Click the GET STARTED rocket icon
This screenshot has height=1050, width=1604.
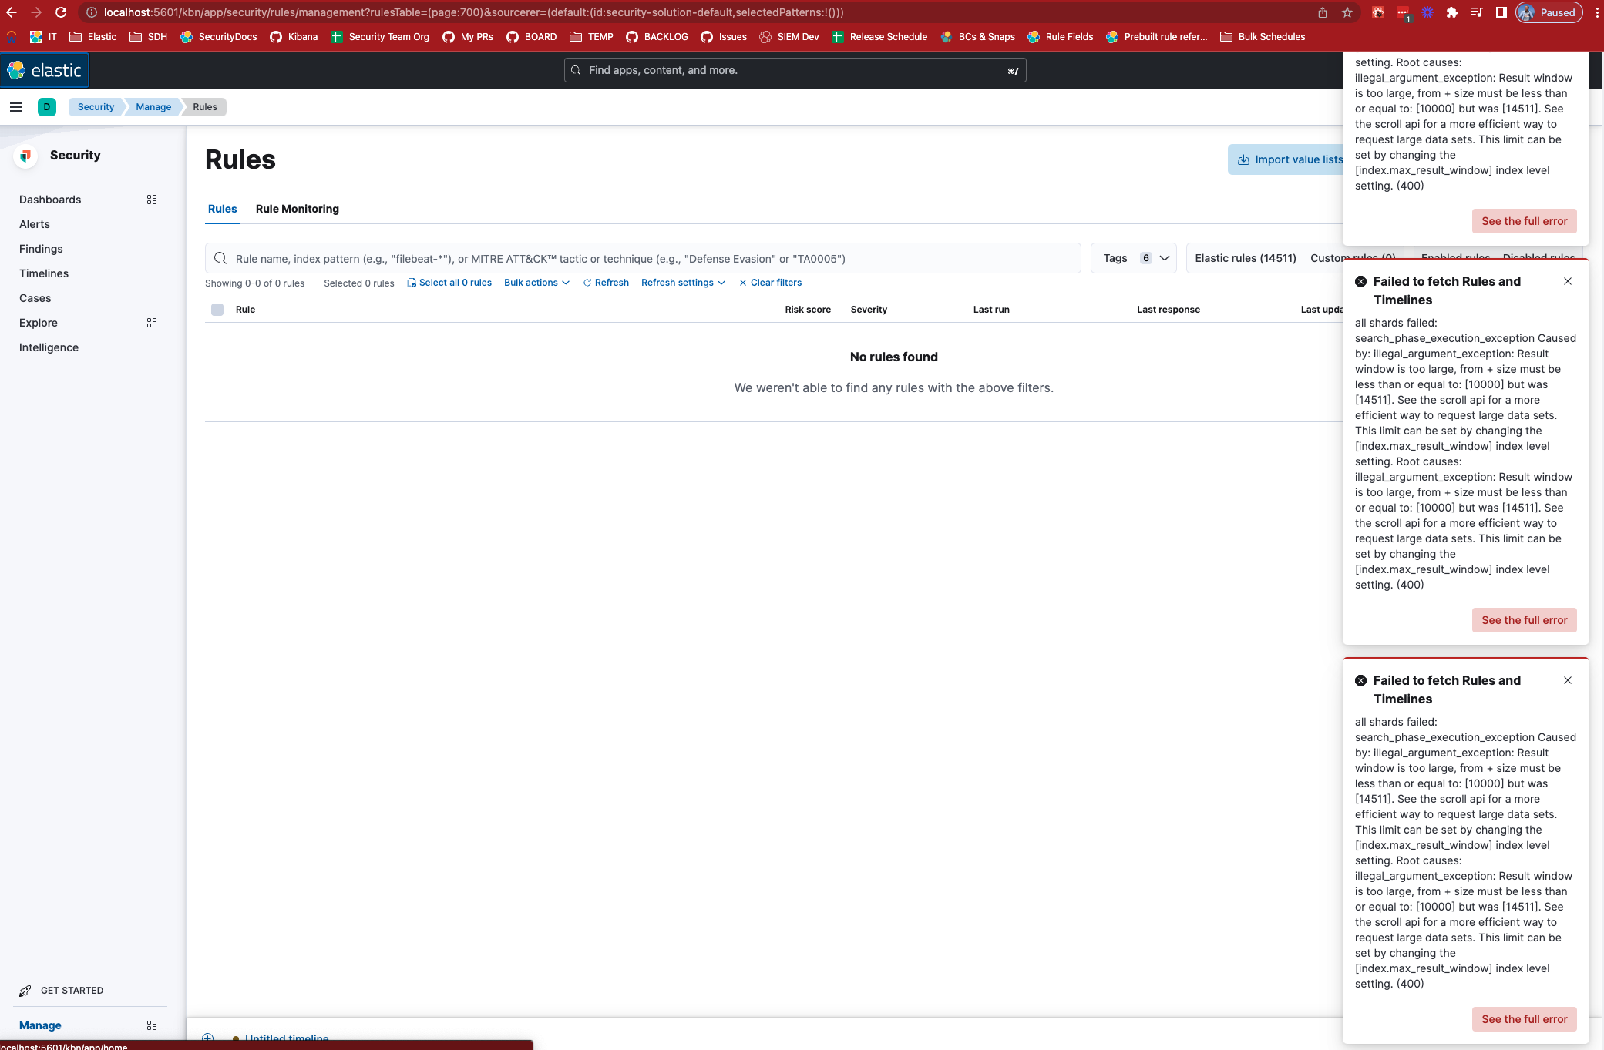pyautogui.click(x=25, y=991)
